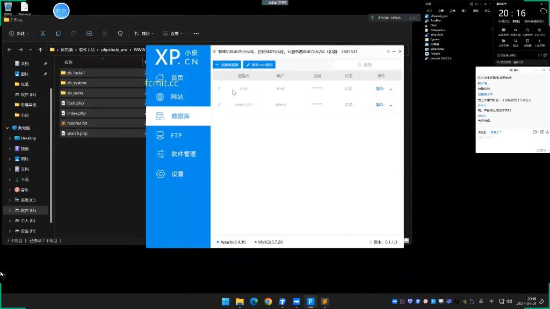Click the Paste icon in Explorer toolbar
Image resolution: width=550 pixels, height=309 pixels.
point(74,33)
